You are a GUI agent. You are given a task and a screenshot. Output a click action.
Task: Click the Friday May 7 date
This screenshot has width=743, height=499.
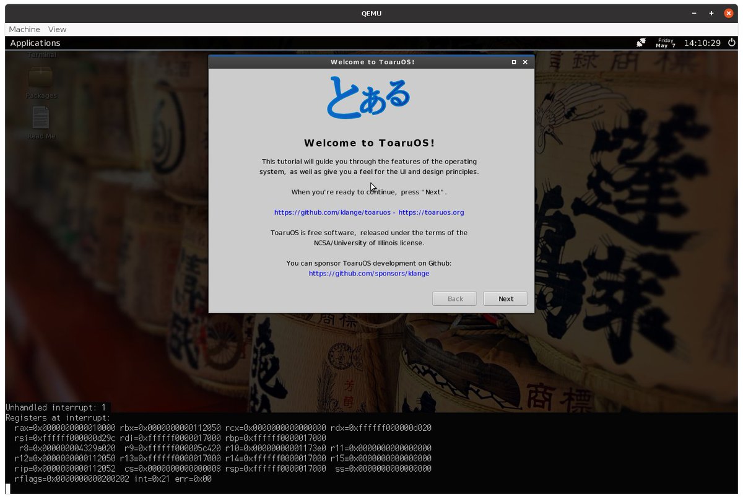click(666, 43)
